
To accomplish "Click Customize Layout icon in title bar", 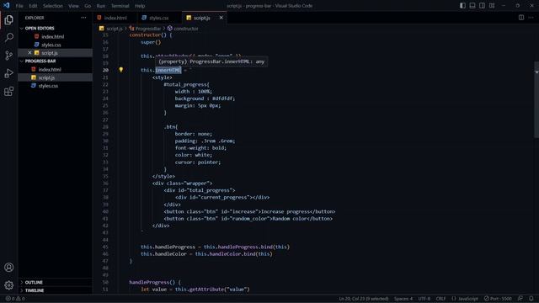I will (492, 6).
